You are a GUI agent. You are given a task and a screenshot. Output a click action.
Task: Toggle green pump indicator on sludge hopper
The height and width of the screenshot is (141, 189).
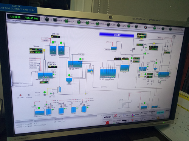69,75
